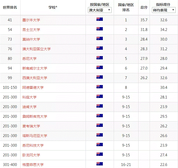Click the Australia flag in 麦考瑞大学 row

tap(100, 125)
